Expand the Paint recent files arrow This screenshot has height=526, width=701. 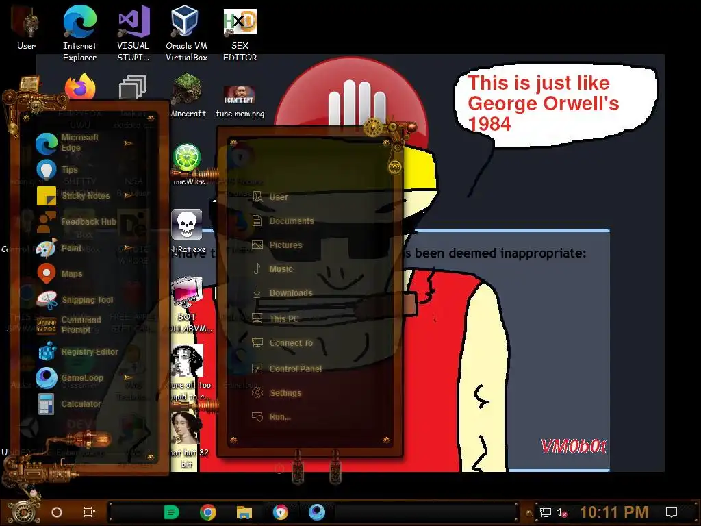[x=128, y=247]
